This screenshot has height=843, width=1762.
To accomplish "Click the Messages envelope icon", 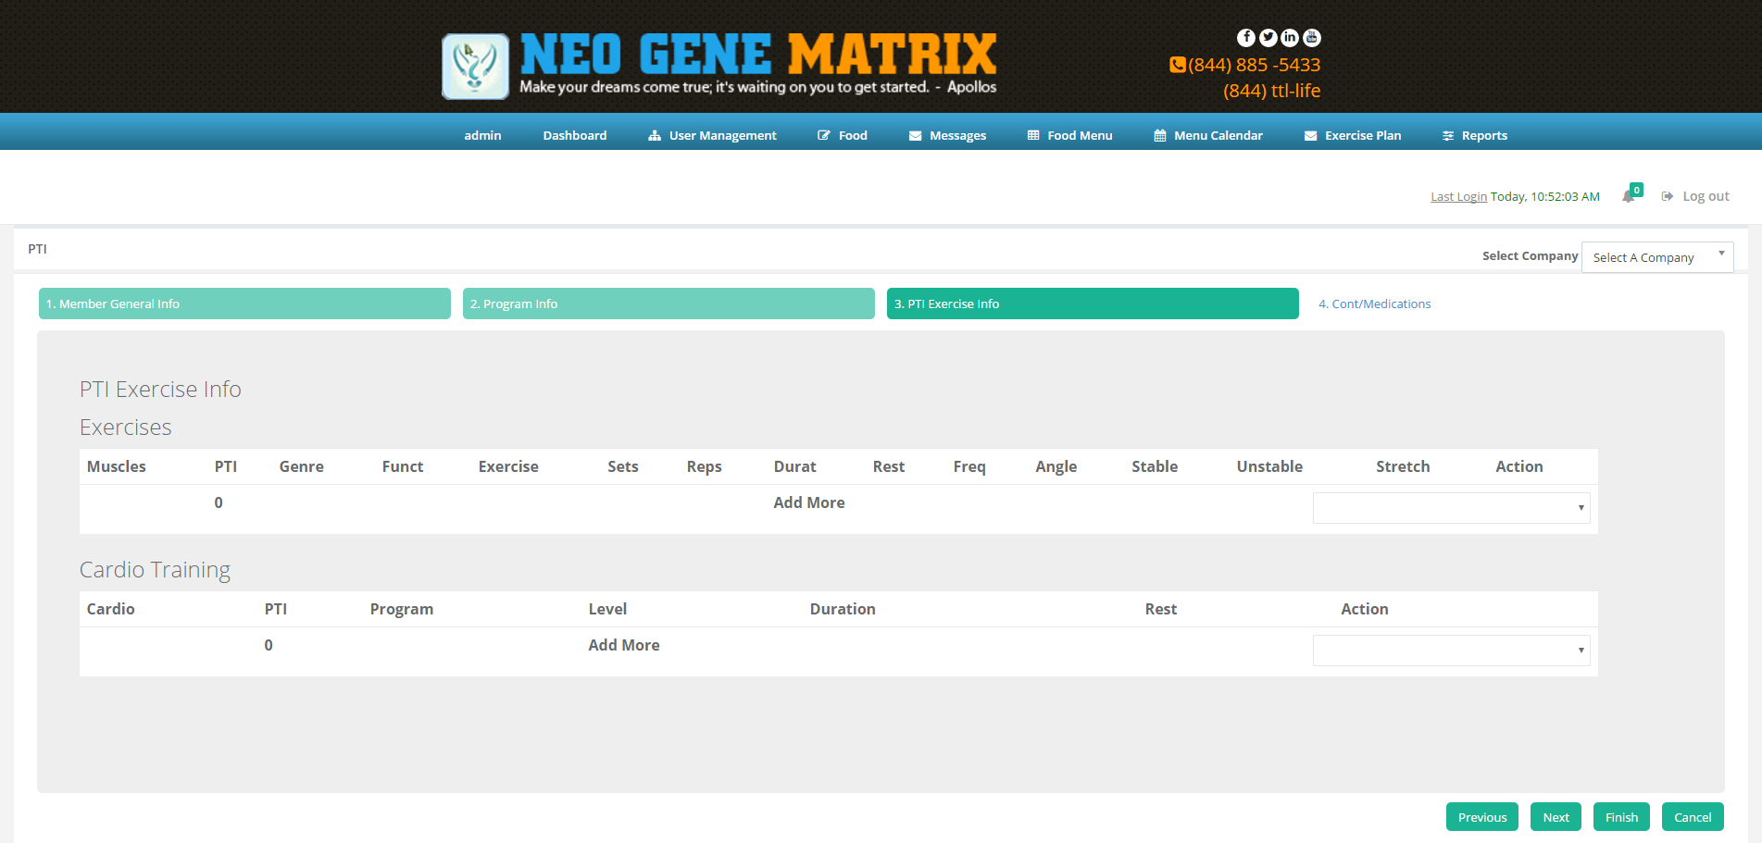I will (x=916, y=136).
